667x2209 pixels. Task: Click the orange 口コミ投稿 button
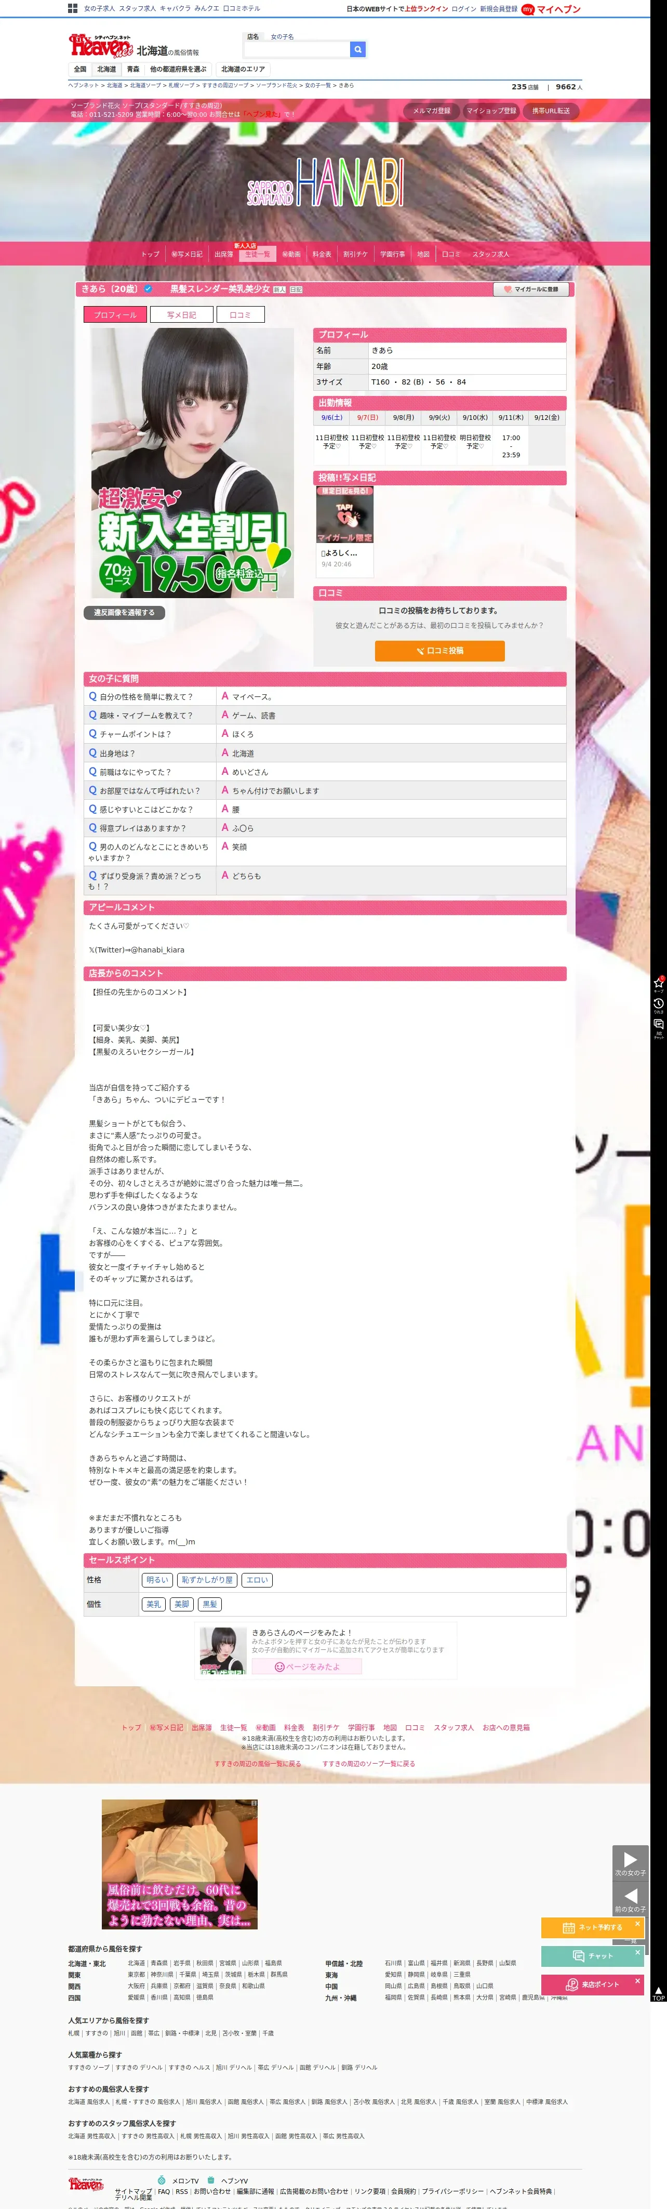[440, 651]
